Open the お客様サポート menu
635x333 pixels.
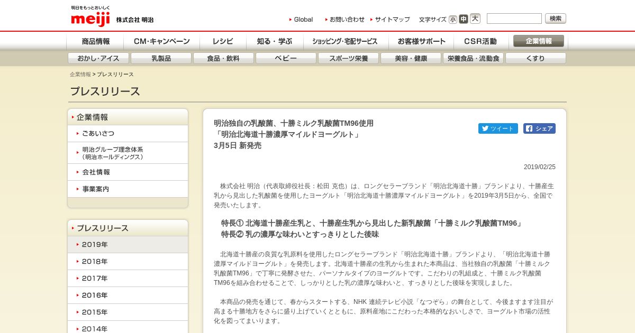pos(421,41)
